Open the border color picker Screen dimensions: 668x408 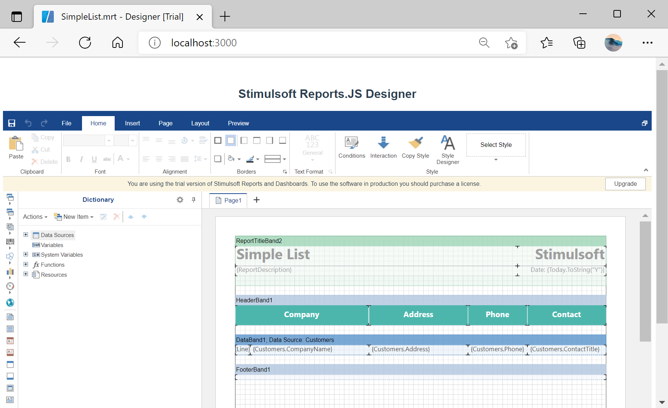(253, 159)
